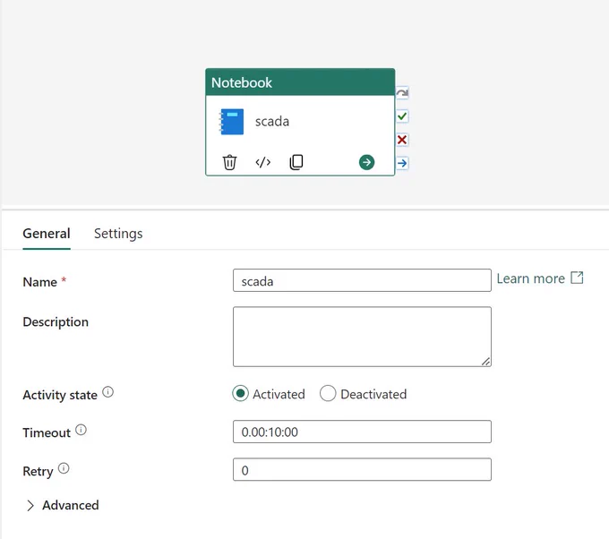This screenshot has width=609, height=539.
Task: Select the On completion blue arrow connector
Action: click(x=402, y=163)
